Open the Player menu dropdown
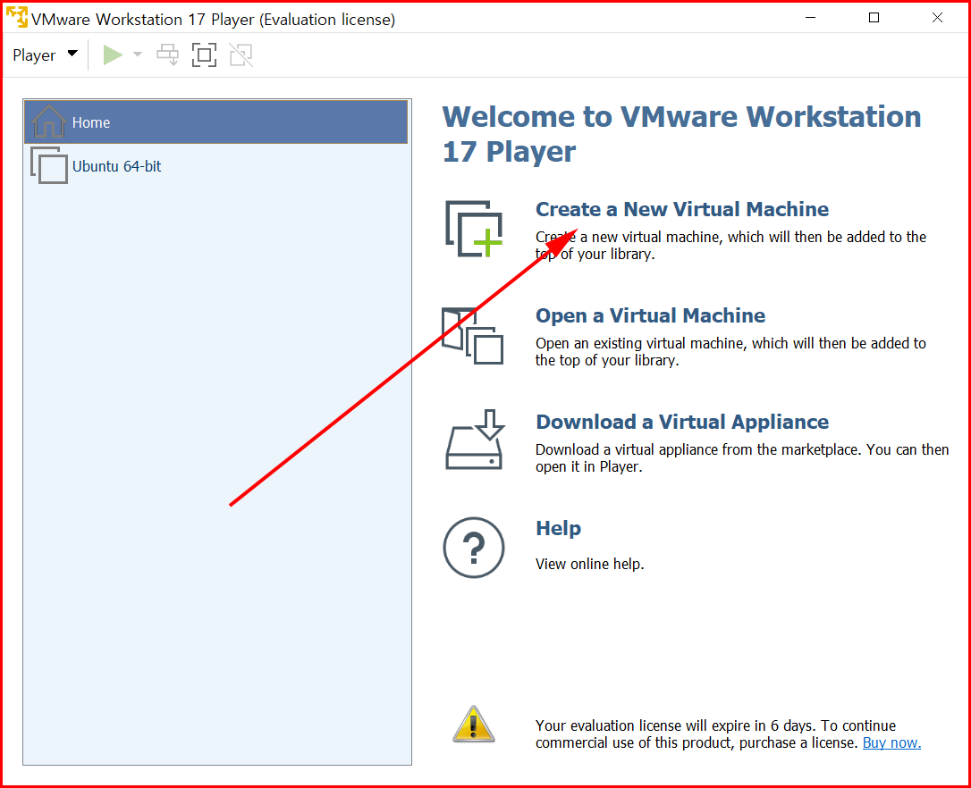The height and width of the screenshot is (788, 971). (x=45, y=55)
